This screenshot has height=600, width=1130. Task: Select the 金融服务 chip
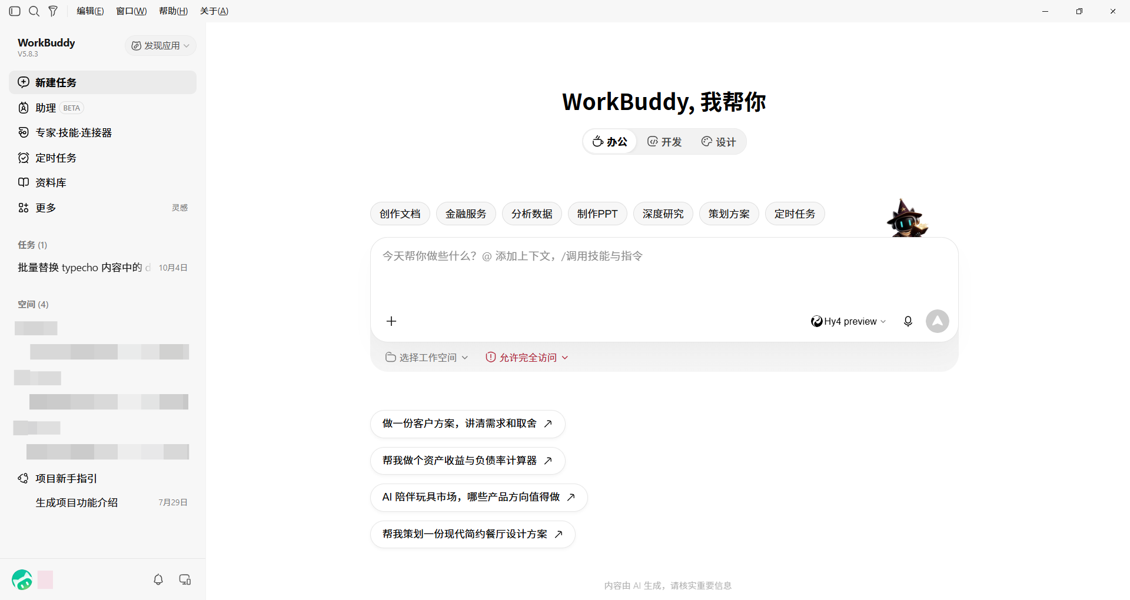point(466,214)
